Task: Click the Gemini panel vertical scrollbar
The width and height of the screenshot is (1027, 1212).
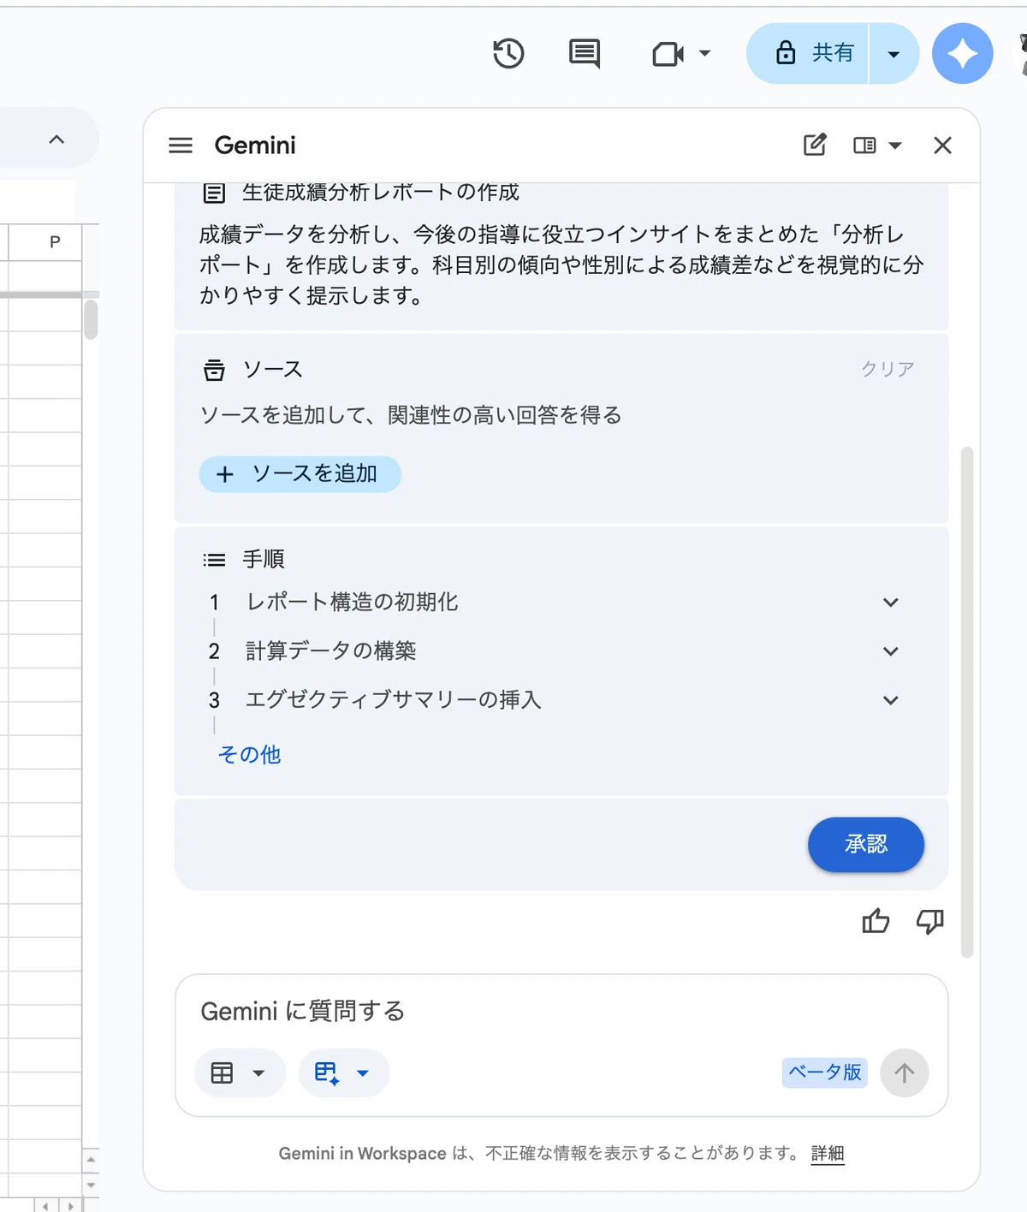Action: (967, 702)
